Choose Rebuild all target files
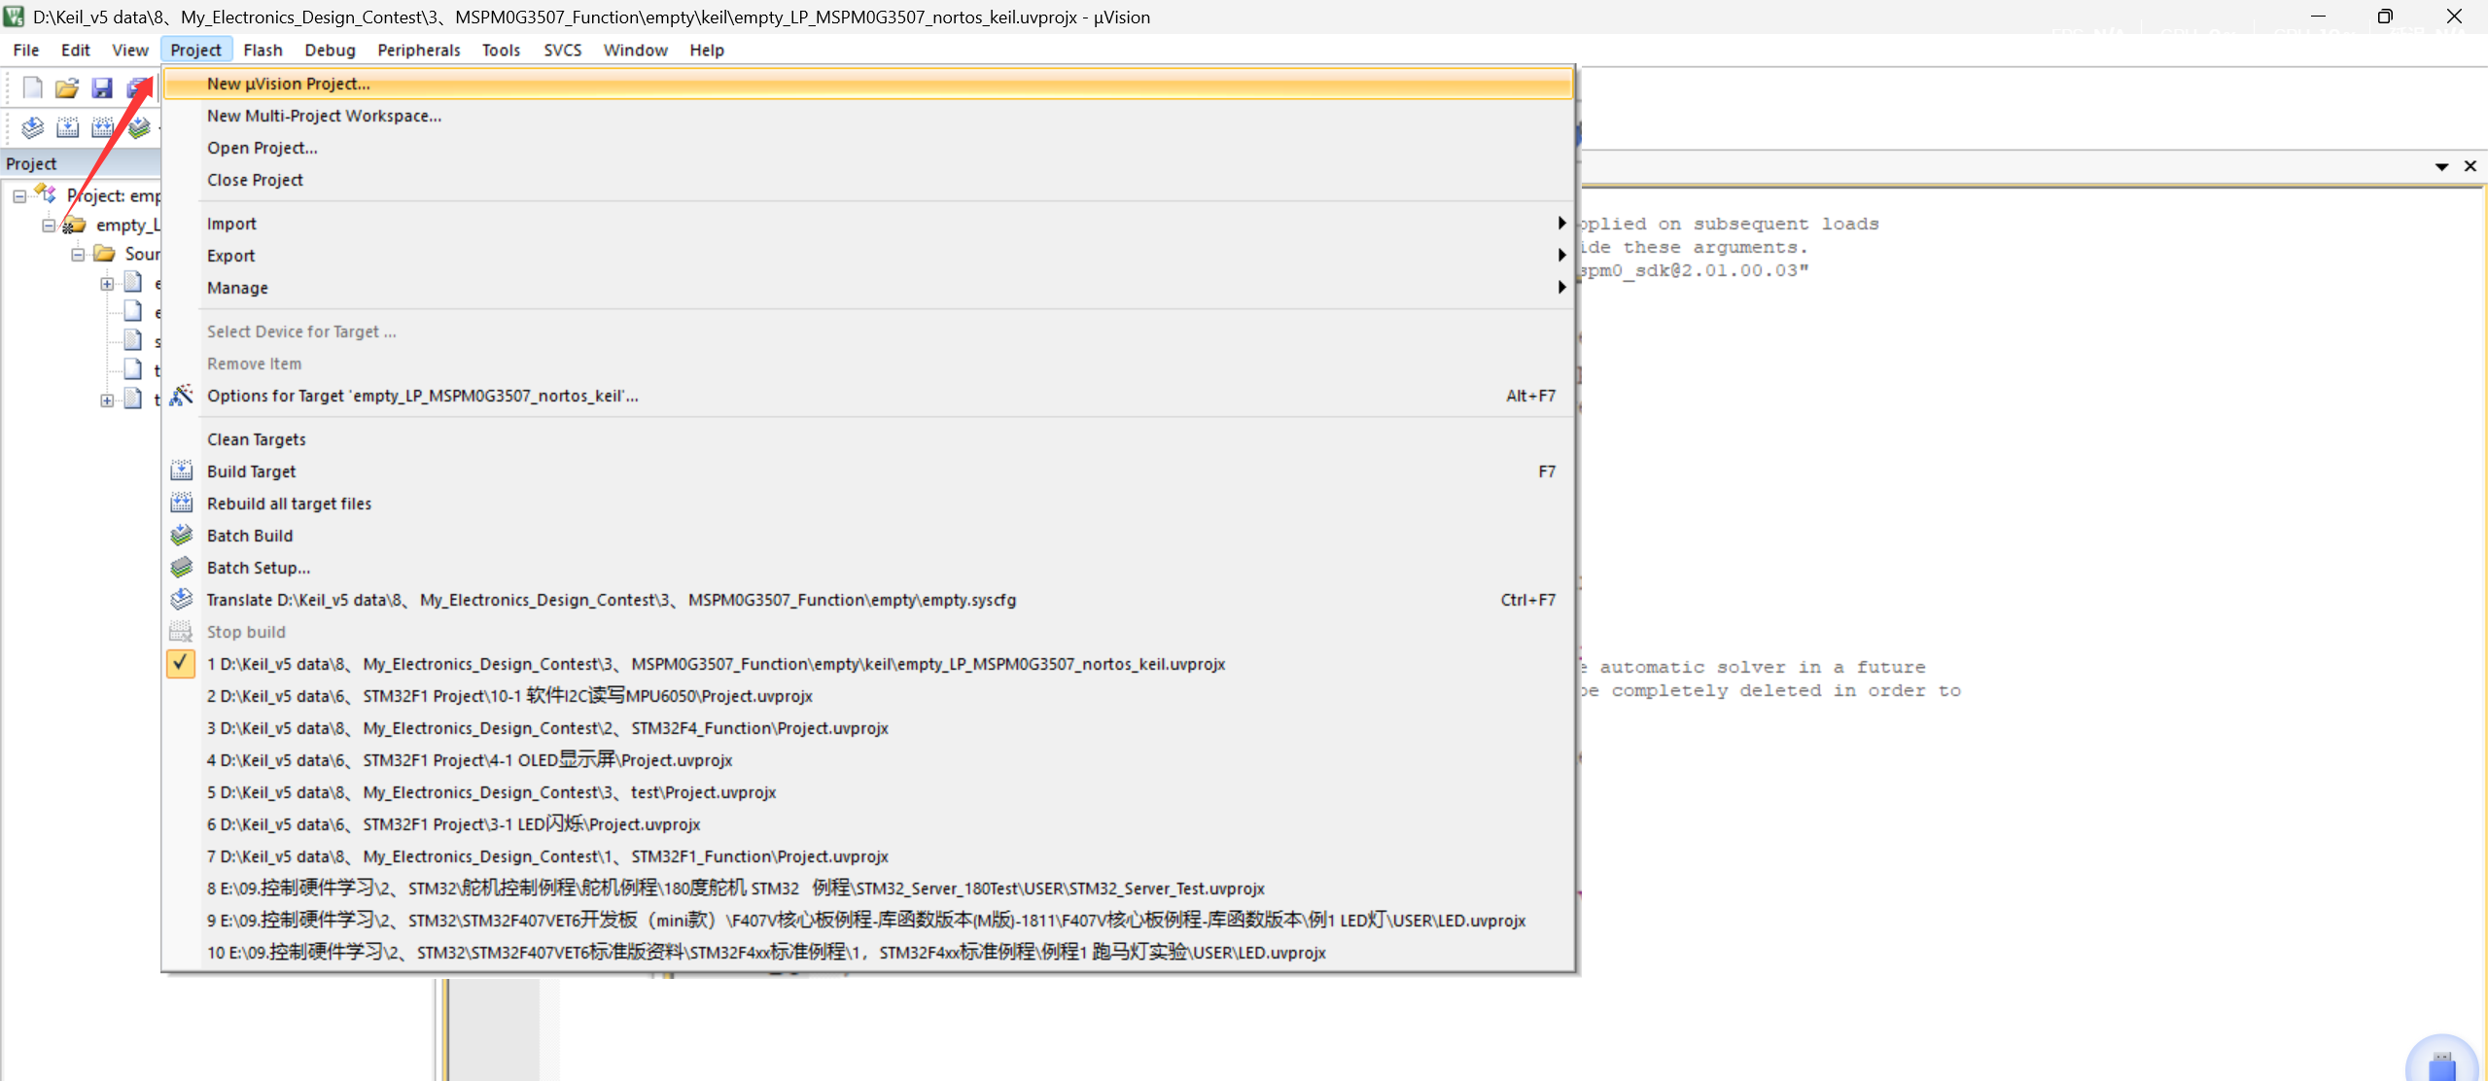This screenshot has height=1081, width=2488. tap(289, 504)
